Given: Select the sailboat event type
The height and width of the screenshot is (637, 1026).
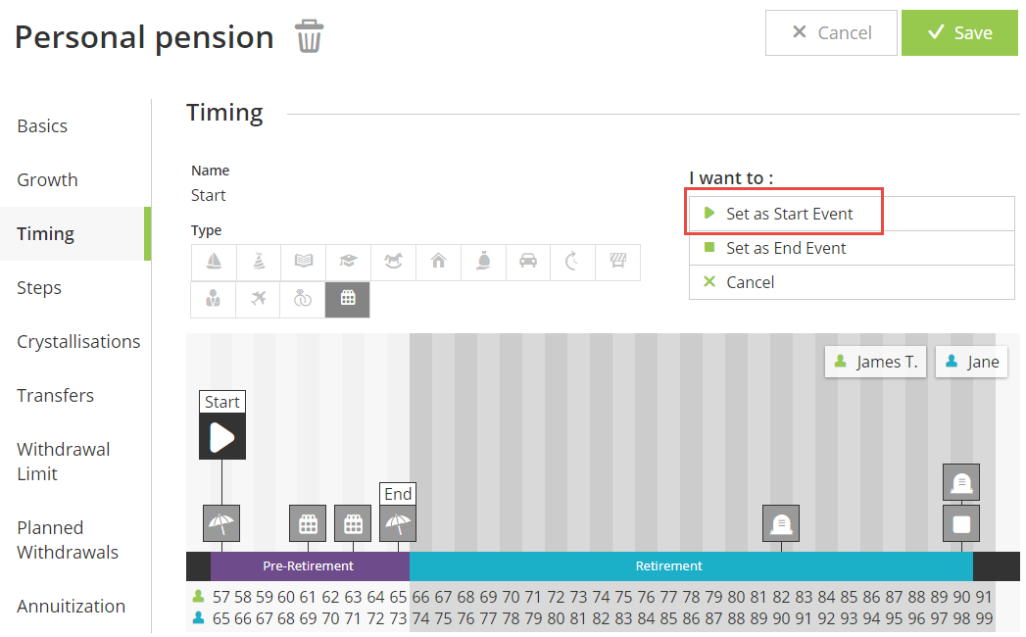Looking at the screenshot, I should (214, 262).
